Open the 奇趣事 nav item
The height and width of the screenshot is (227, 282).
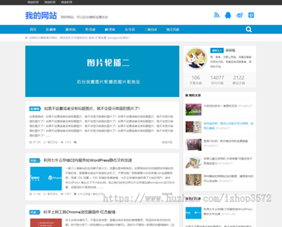tap(51, 29)
